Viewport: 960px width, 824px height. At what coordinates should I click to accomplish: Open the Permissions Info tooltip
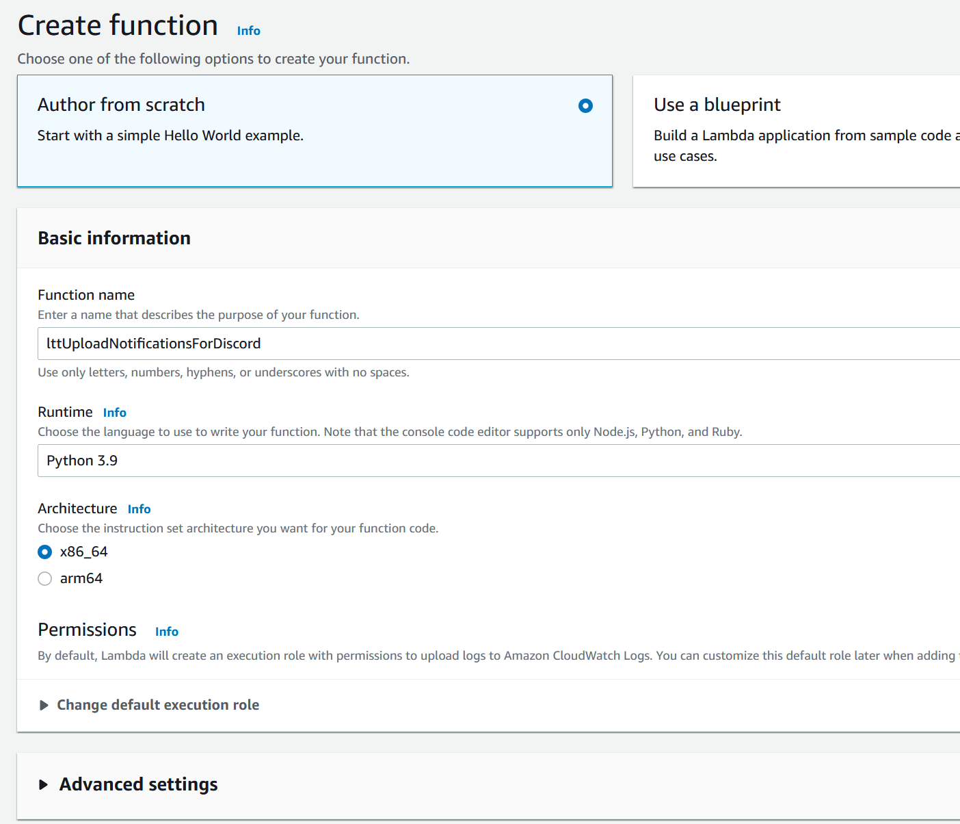coord(166,631)
